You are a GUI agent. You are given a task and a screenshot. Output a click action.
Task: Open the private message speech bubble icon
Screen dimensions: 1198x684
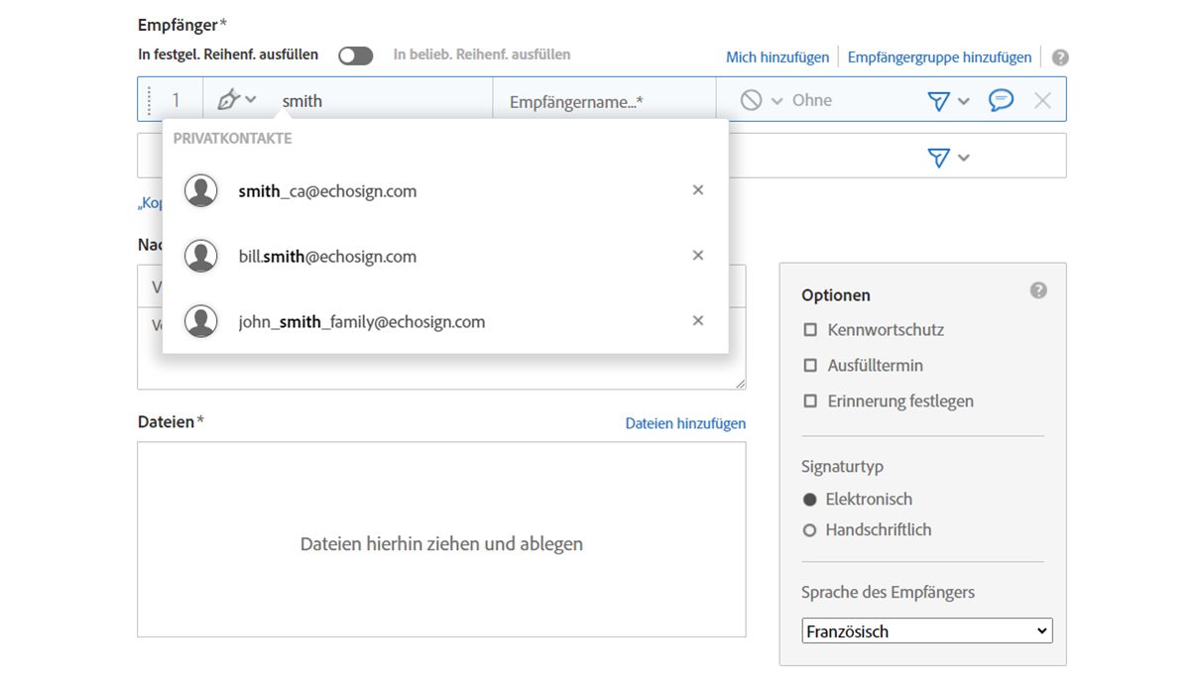click(x=1001, y=100)
